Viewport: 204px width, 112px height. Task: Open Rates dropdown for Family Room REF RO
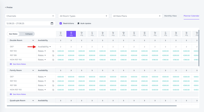(42, 81)
